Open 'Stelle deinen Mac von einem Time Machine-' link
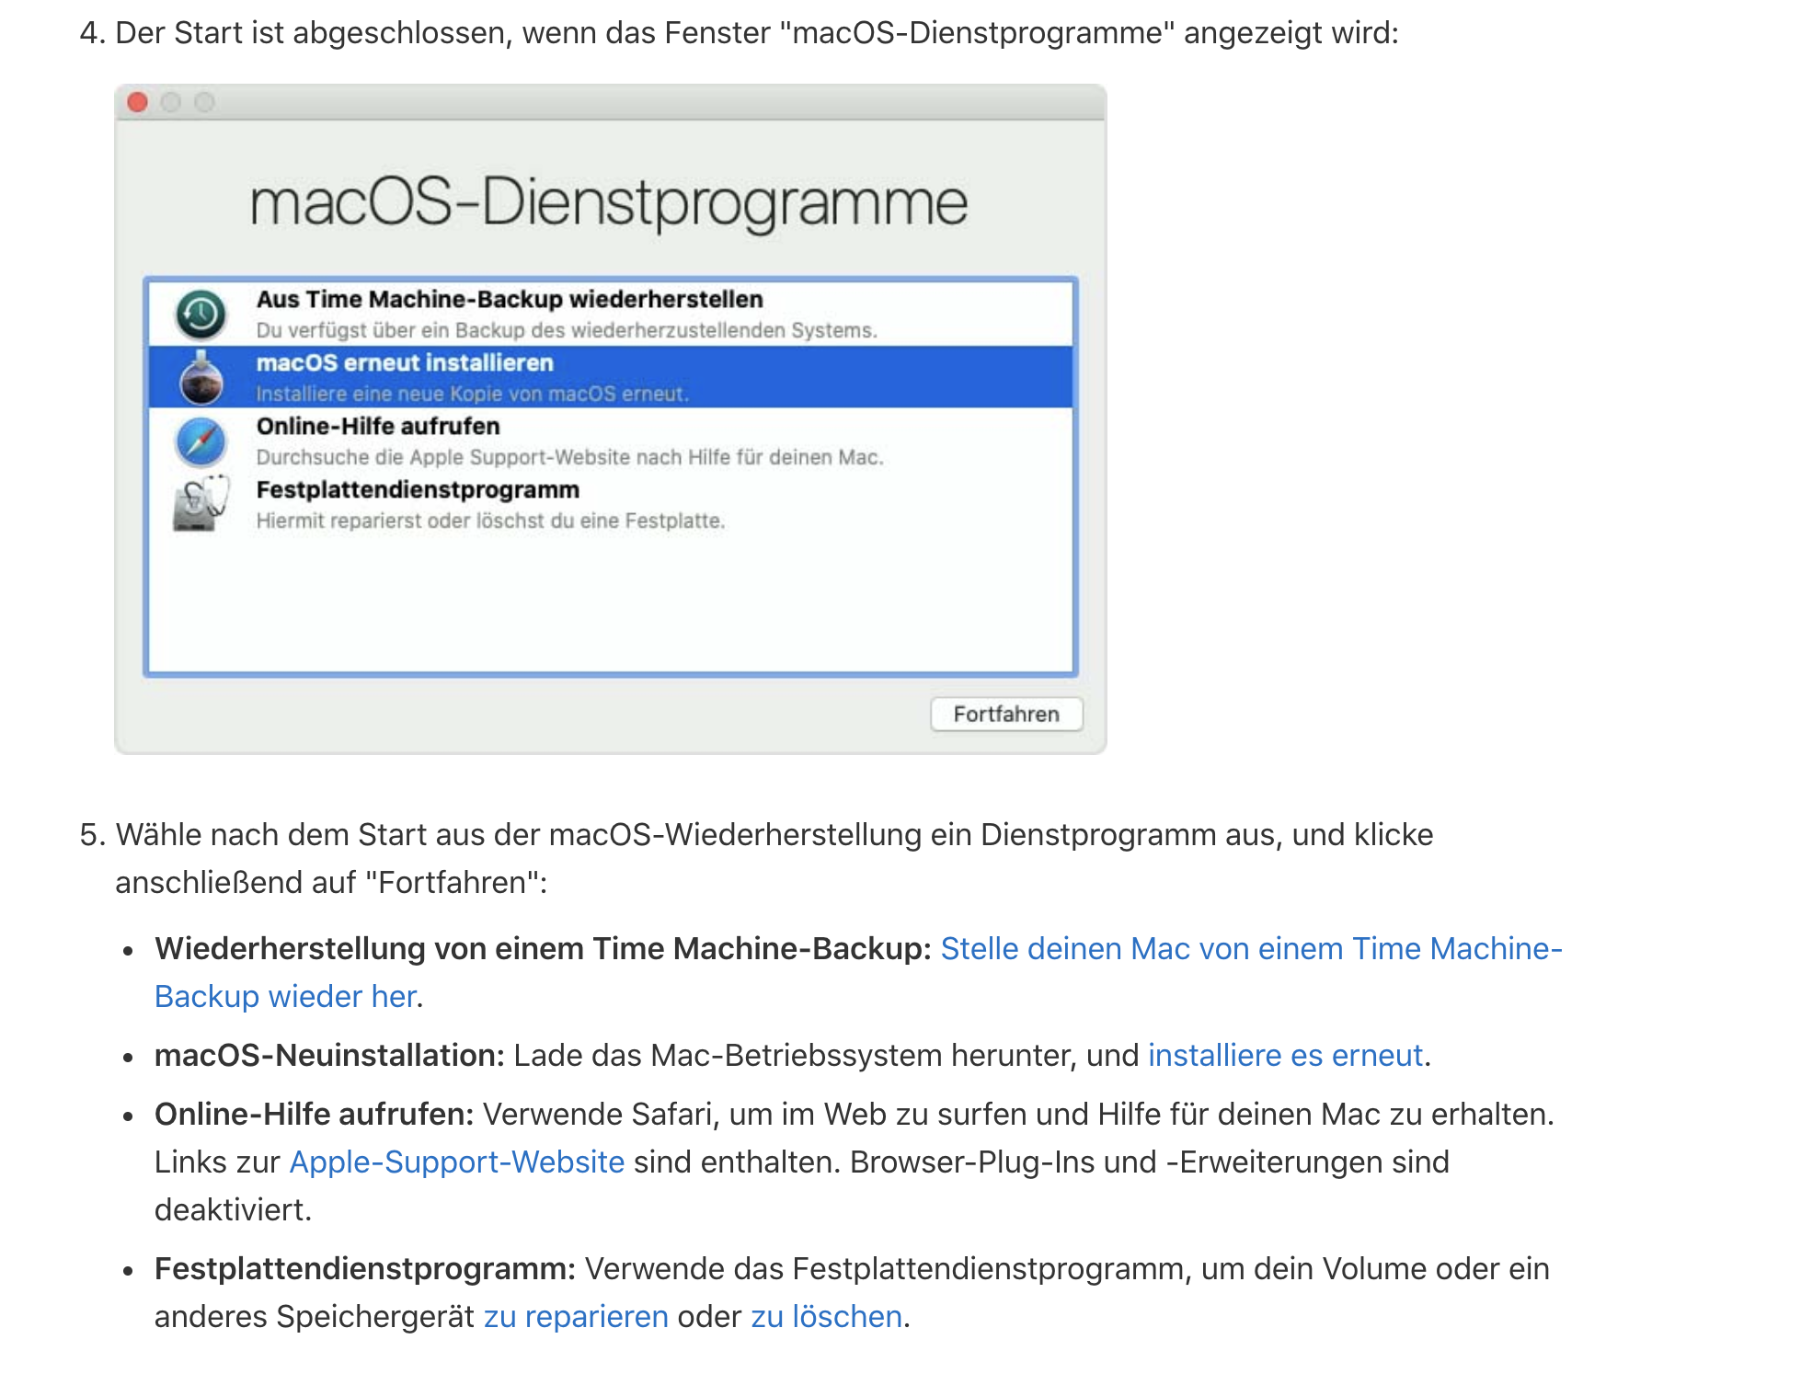1801x1385 pixels. 1251,948
